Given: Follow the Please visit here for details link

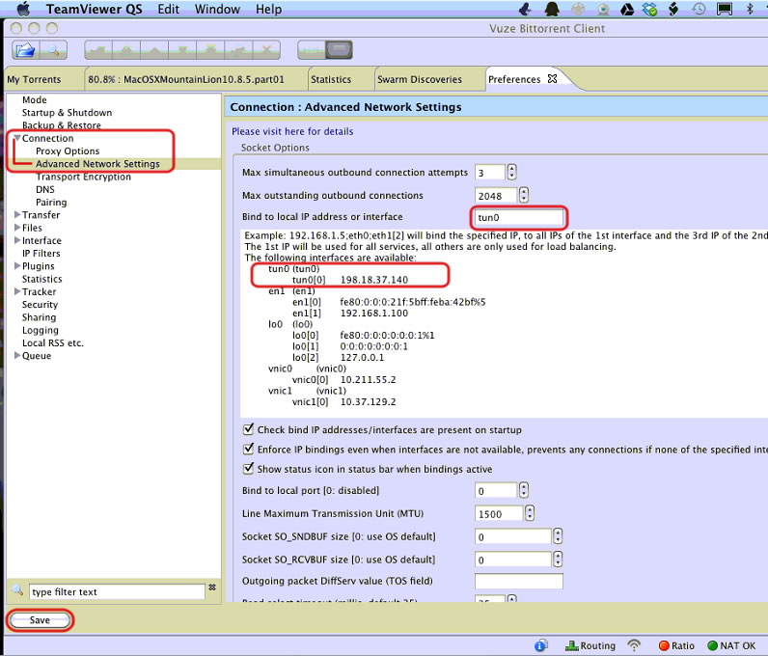Looking at the screenshot, I should click(292, 131).
